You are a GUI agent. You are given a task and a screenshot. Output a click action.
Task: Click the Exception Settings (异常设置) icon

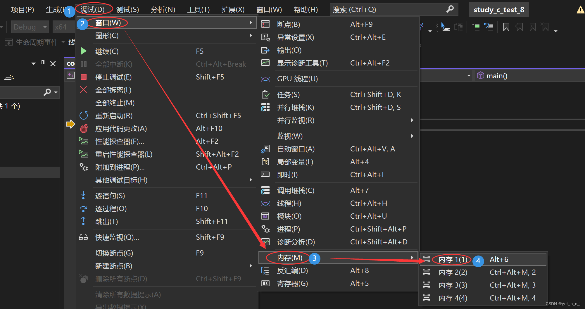coord(265,37)
